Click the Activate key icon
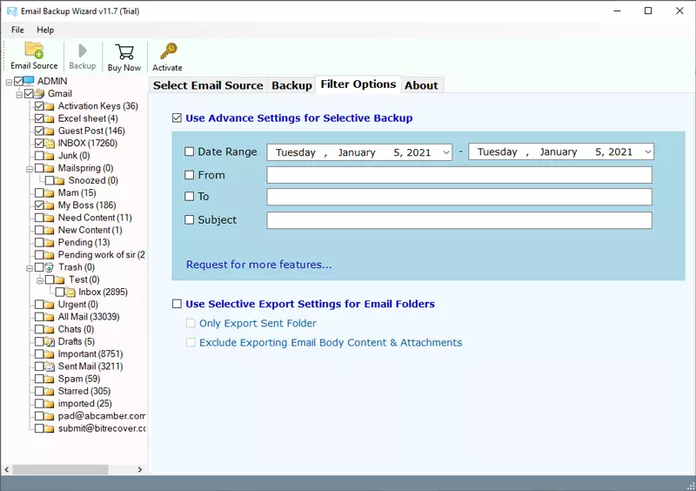The height and width of the screenshot is (491, 696). [x=168, y=51]
